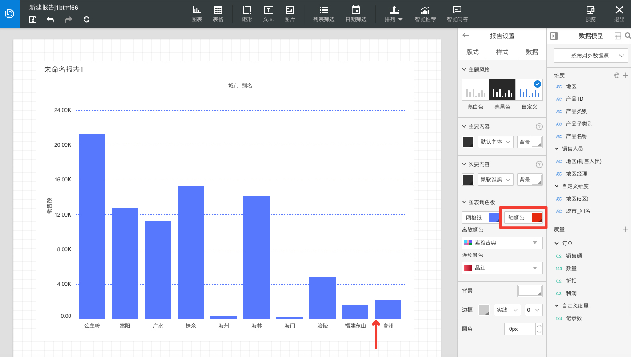This screenshot has width=631, height=357.
Task: Click the save report icon
Action: 33,20
